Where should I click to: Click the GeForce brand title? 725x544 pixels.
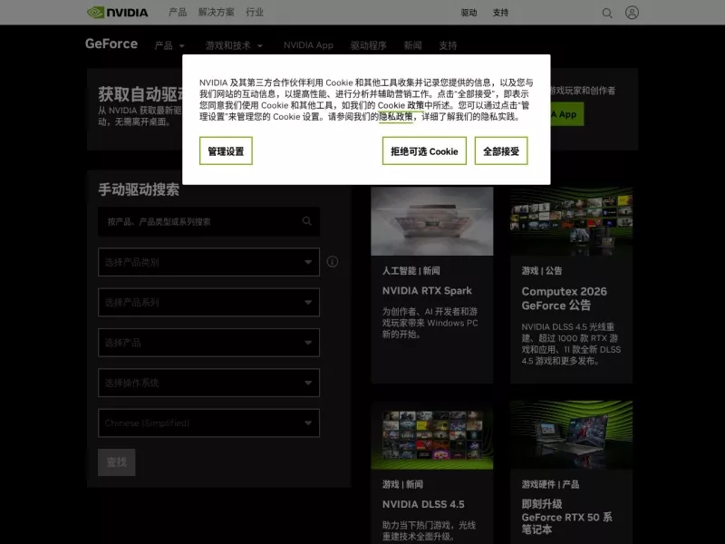111,44
